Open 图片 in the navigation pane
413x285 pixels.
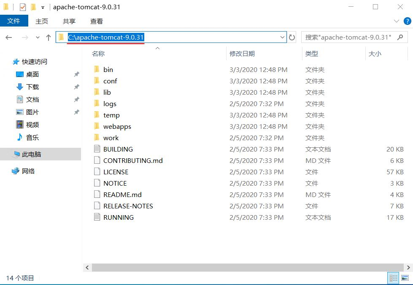pos(32,112)
